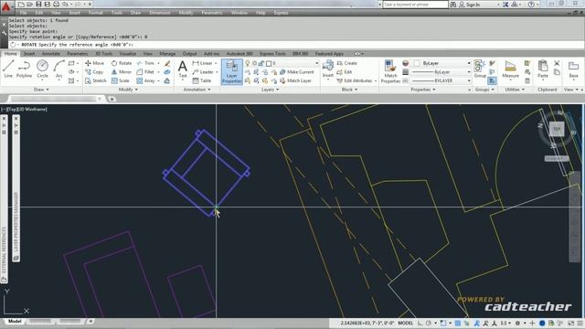The height and width of the screenshot is (329, 585).
Task: Choose the Move command
Action: pyautogui.click(x=94, y=63)
